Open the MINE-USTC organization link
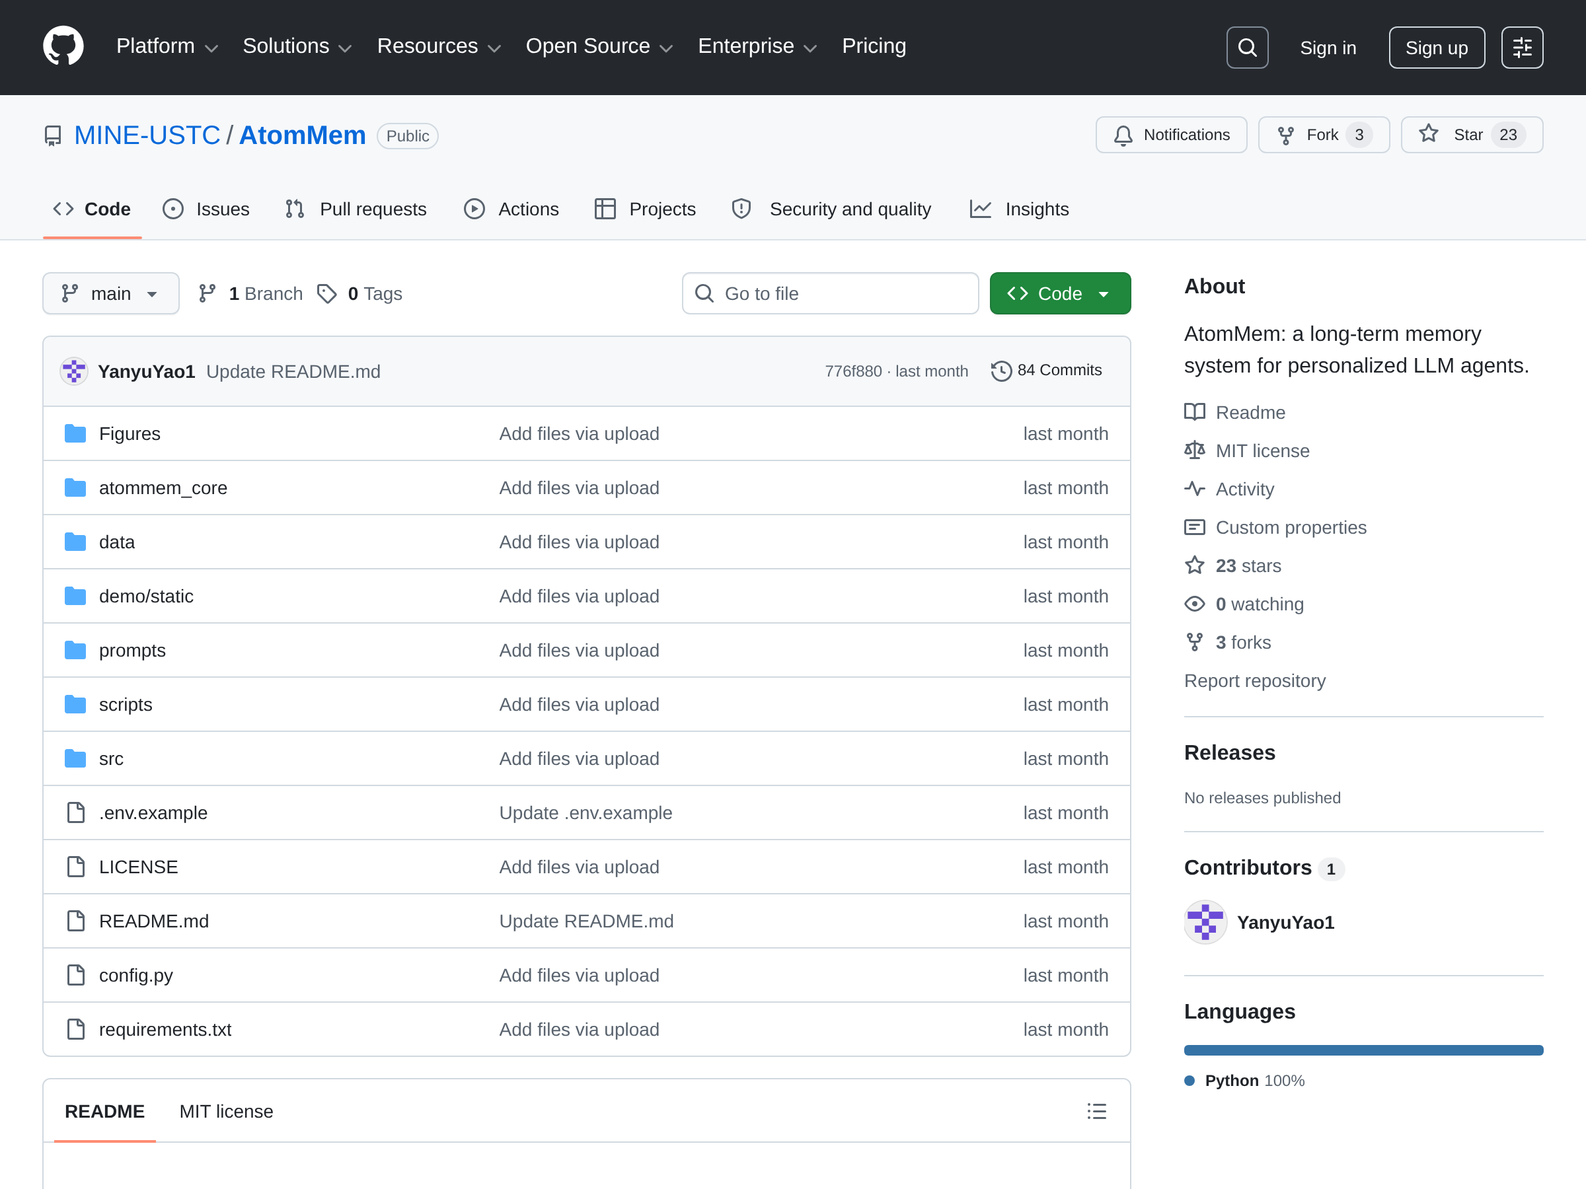 click(x=147, y=135)
